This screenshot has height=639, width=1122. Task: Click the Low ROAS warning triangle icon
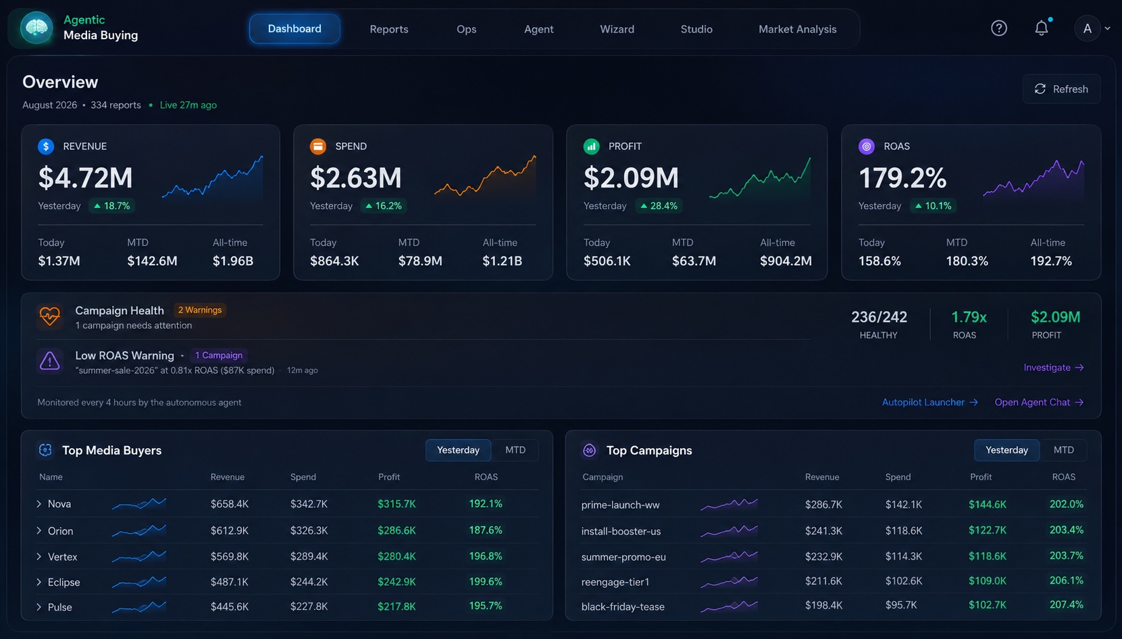coord(50,361)
